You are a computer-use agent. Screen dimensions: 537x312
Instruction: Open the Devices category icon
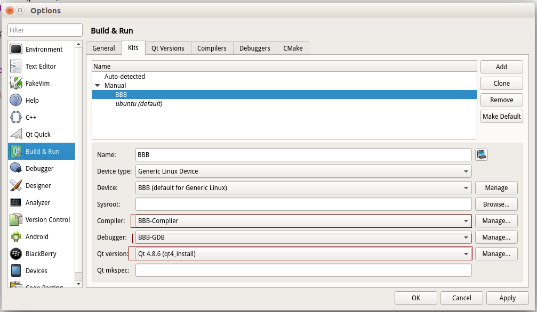pyautogui.click(x=16, y=270)
